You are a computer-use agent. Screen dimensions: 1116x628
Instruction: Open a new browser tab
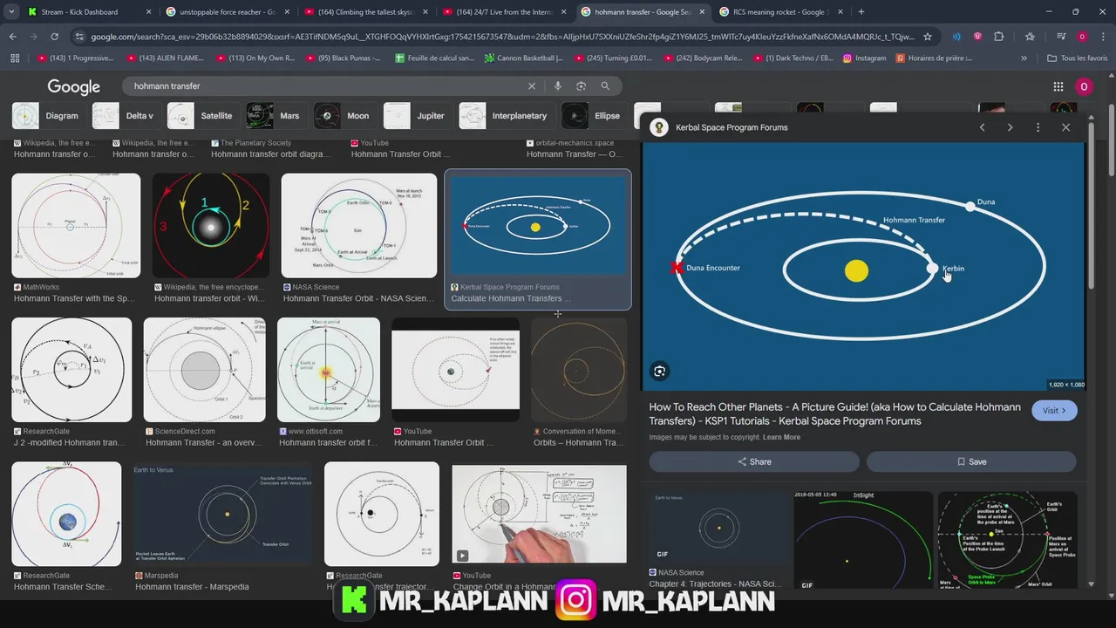click(861, 12)
